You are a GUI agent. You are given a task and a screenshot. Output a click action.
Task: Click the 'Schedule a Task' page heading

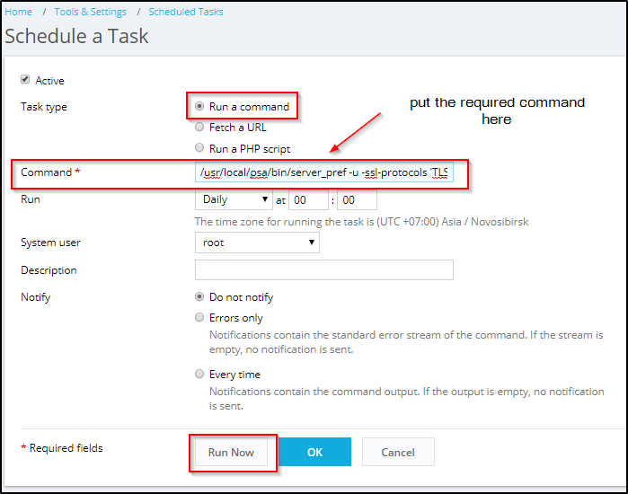pyautogui.click(x=77, y=37)
